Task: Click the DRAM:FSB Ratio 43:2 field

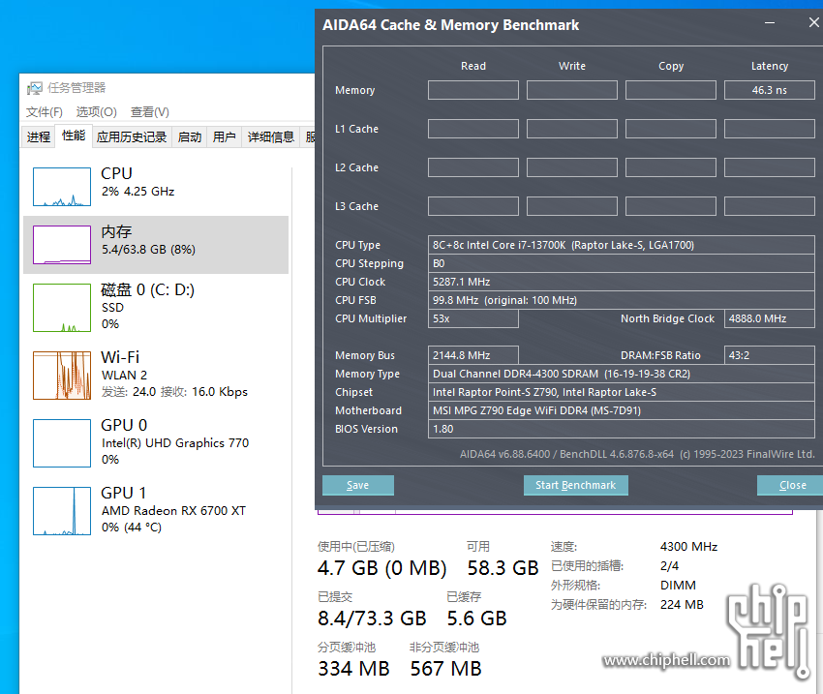Action: point(770,355)
